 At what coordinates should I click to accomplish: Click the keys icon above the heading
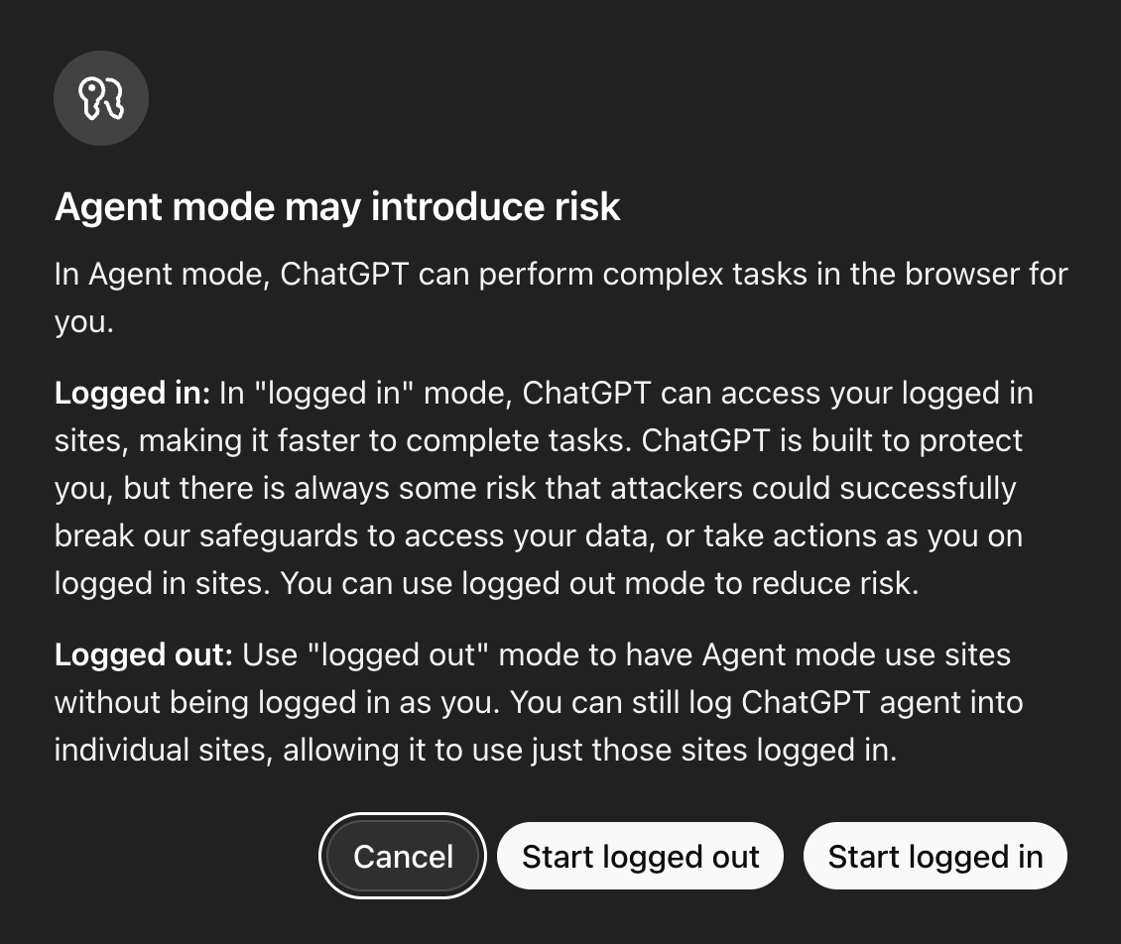tap(100, 98)
